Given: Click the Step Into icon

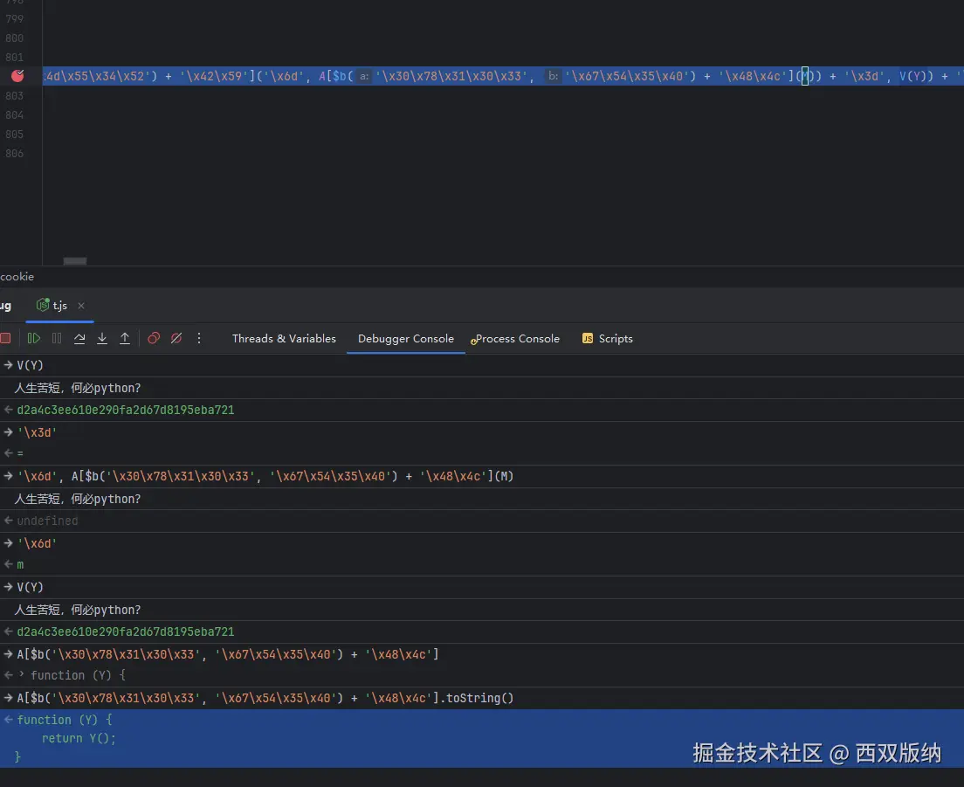Looking at the screenshot, I should (102, 338).
